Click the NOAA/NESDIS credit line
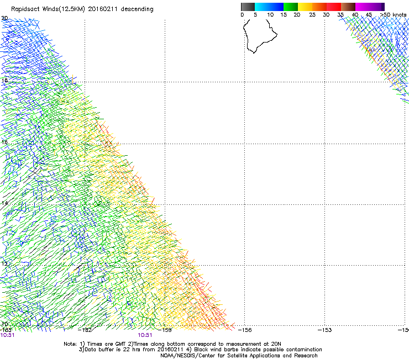 239,356
